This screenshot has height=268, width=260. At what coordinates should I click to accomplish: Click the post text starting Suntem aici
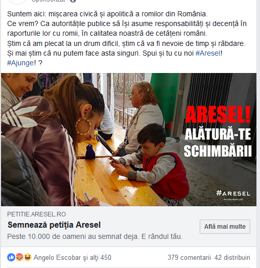[127, 38]
